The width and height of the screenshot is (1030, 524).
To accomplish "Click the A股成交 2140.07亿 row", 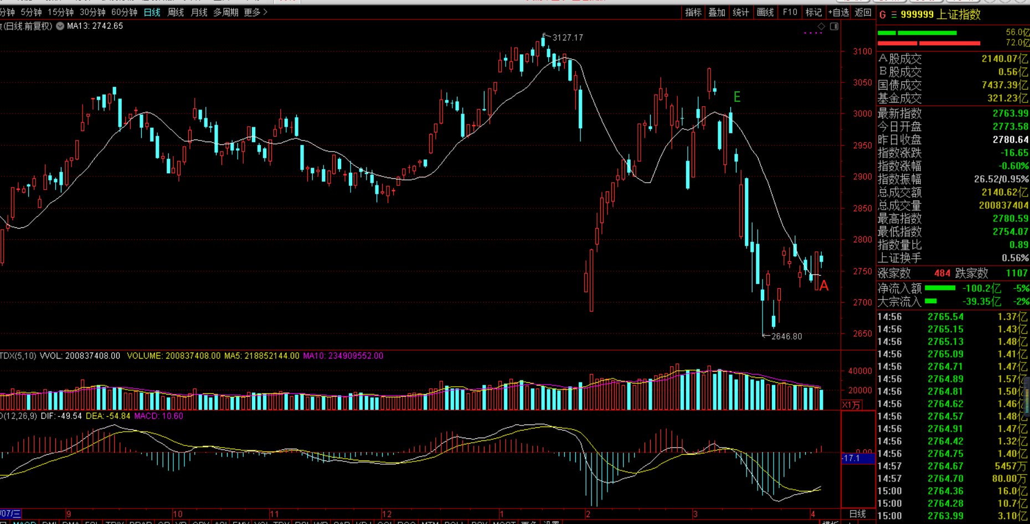I will [953, 59].
